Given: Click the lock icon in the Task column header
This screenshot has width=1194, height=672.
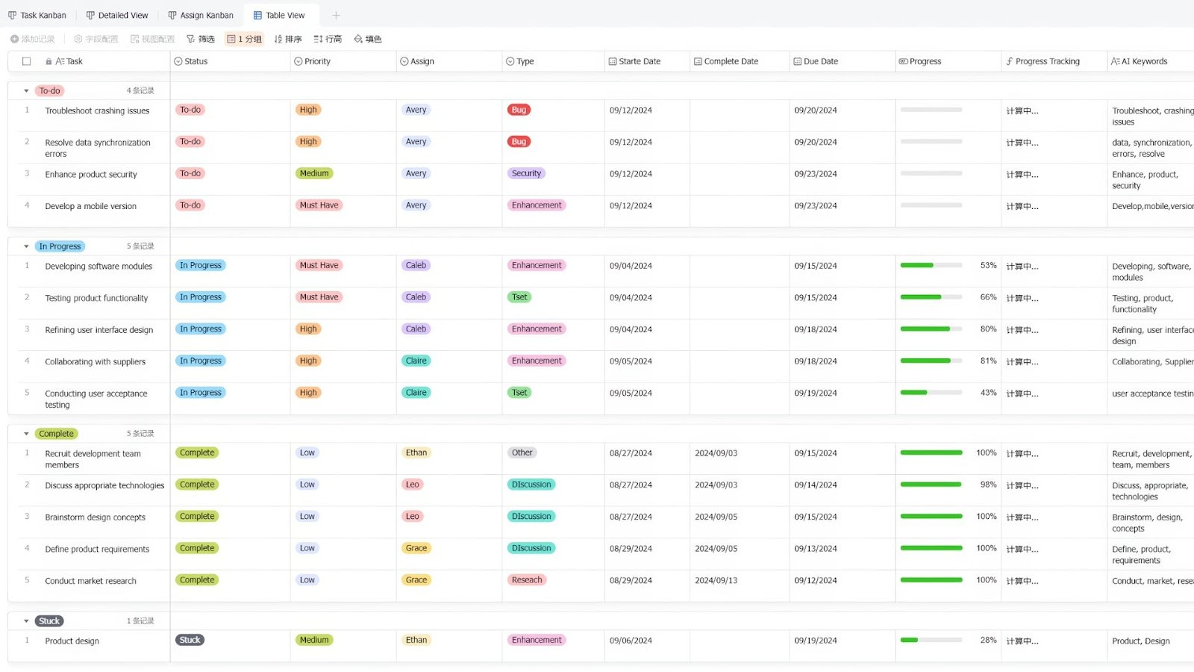Looking at the screenshot, I should [x=47, y=61].
